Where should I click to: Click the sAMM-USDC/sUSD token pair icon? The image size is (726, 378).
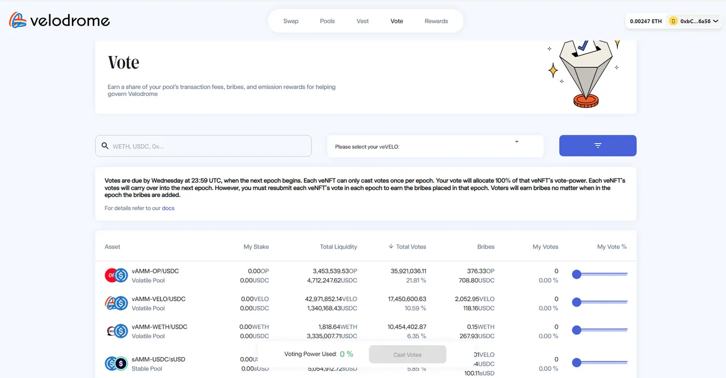116,363
